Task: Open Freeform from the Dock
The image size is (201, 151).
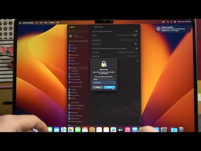Action: pos(113,130)
